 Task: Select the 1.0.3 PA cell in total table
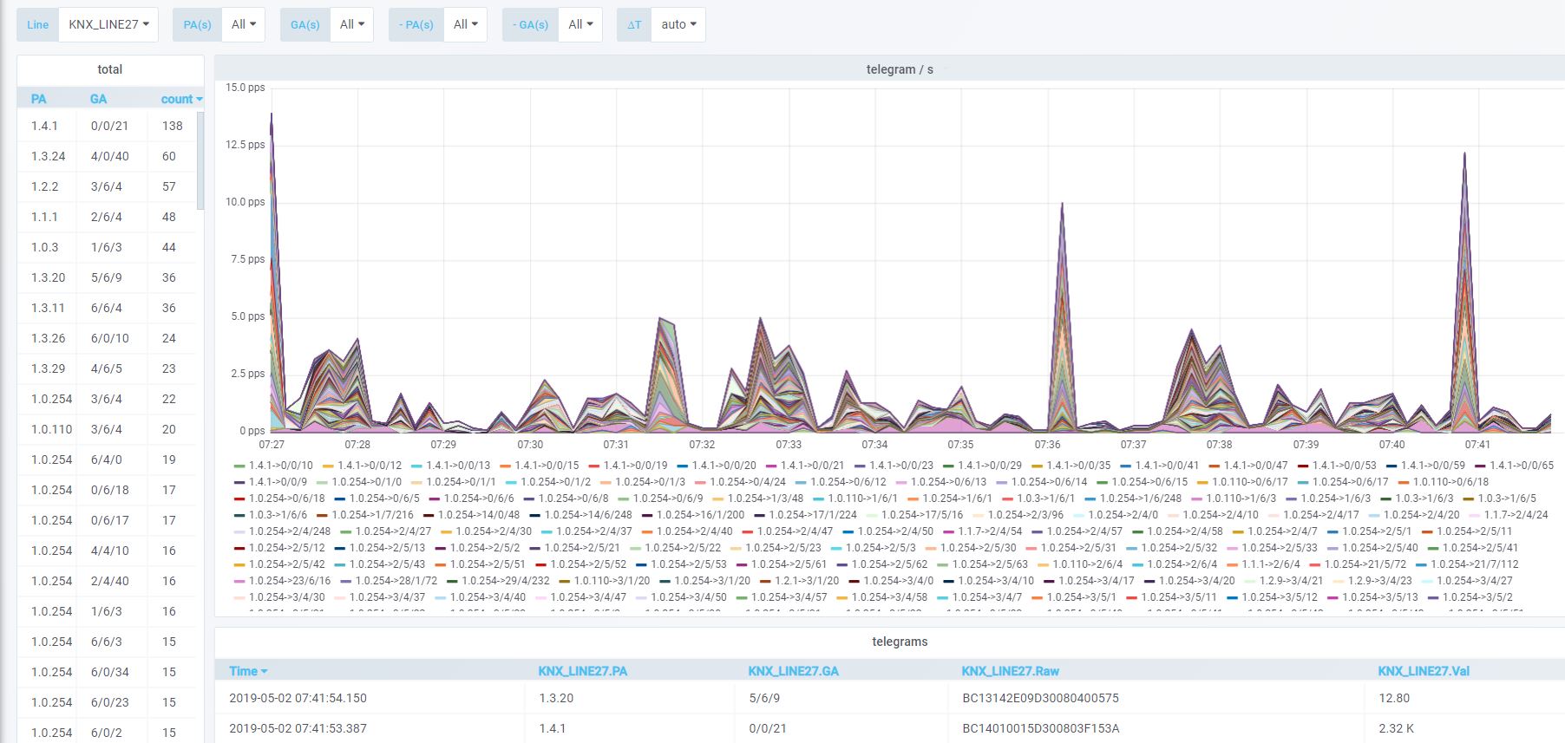coord(45,247)
